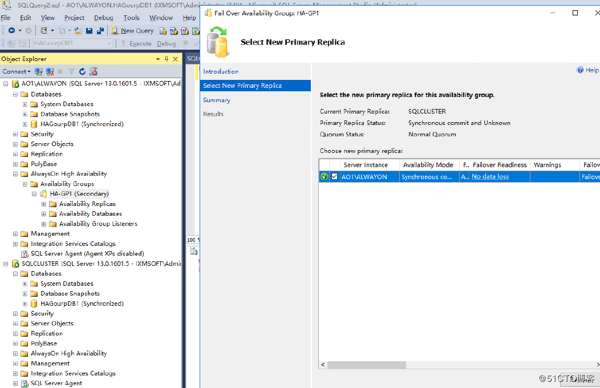Select the Database Snapshots item under SQLCLUSTER
The height and width of the screenshot is (388, 600).
(x=70, y=293)
